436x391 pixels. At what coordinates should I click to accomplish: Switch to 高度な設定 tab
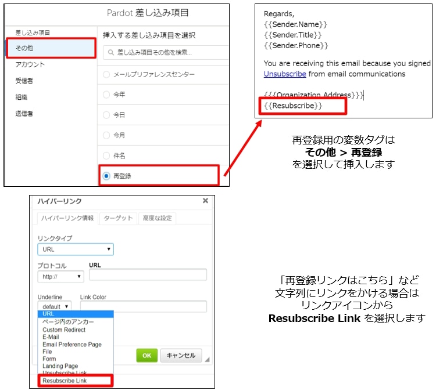(x=158, y=218)
